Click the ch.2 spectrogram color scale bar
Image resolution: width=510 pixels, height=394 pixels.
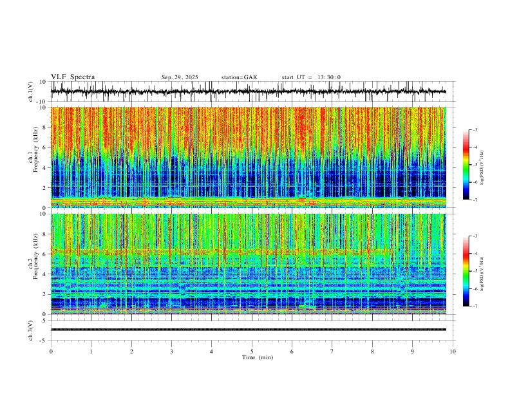click(466, 271)
